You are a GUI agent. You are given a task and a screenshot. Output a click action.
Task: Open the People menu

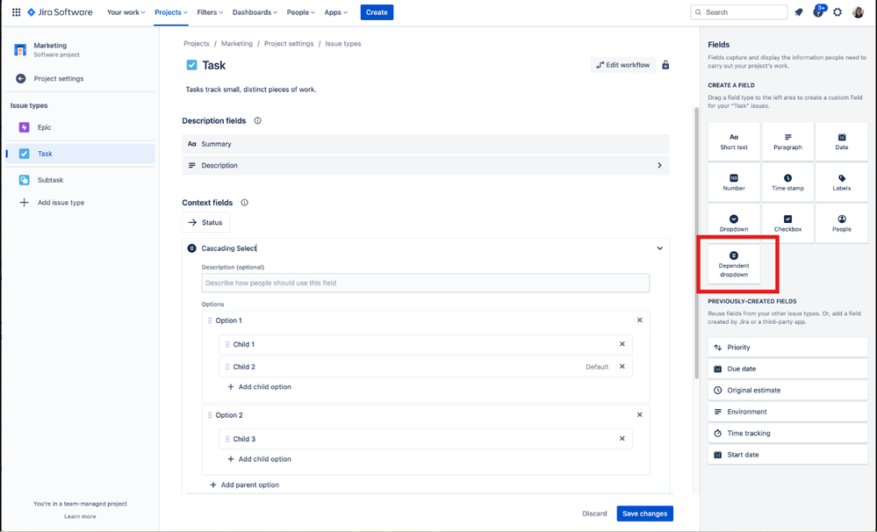[x=301, y=12]
